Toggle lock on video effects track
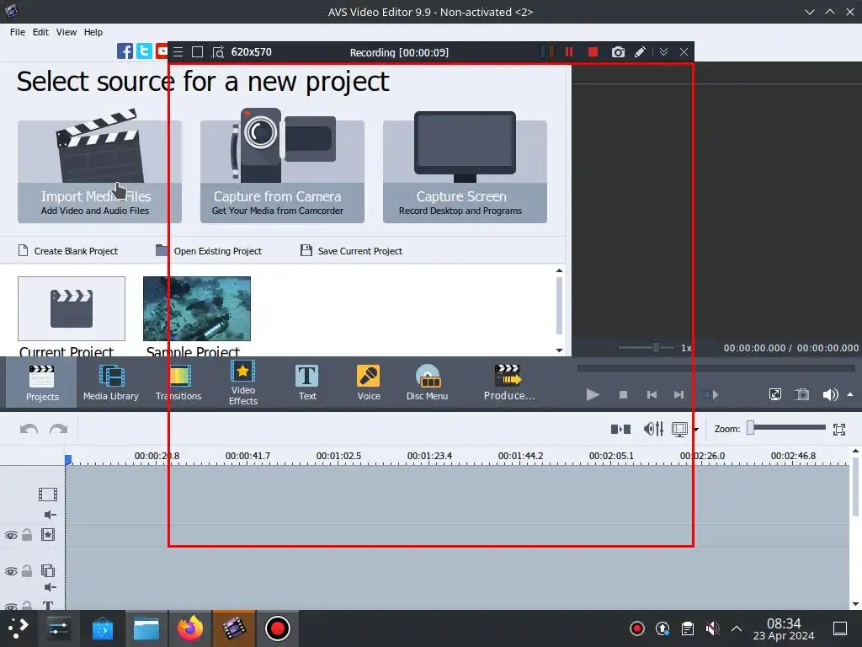The image size is (862, 647). click(26, 535)
